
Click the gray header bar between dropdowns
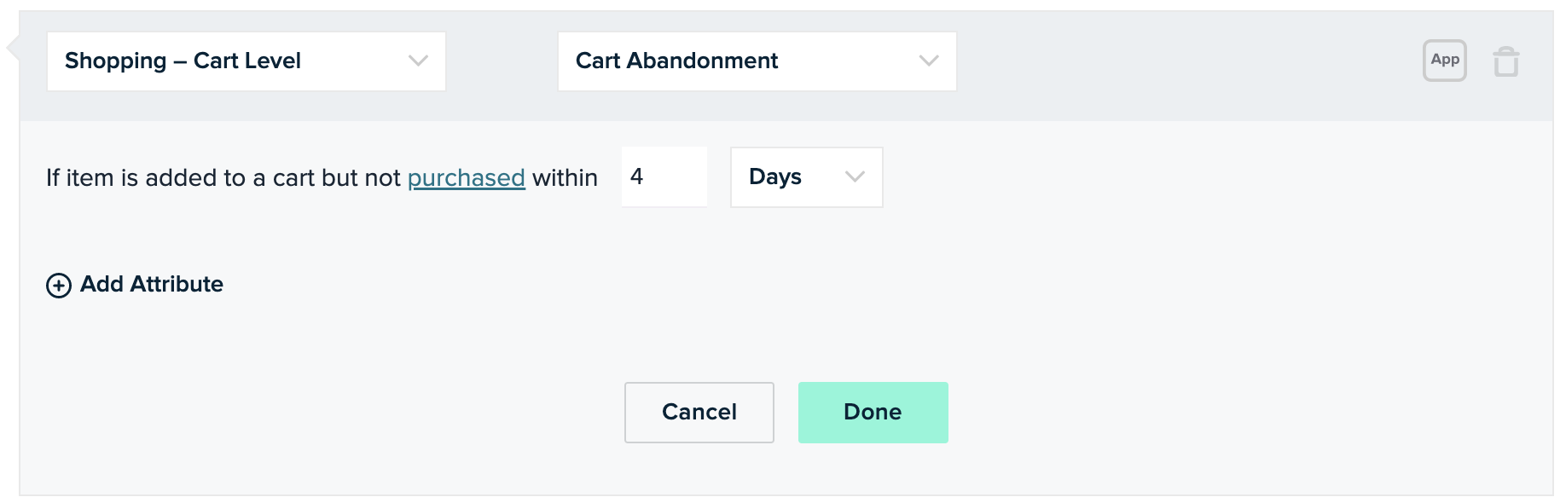(502, 61)
